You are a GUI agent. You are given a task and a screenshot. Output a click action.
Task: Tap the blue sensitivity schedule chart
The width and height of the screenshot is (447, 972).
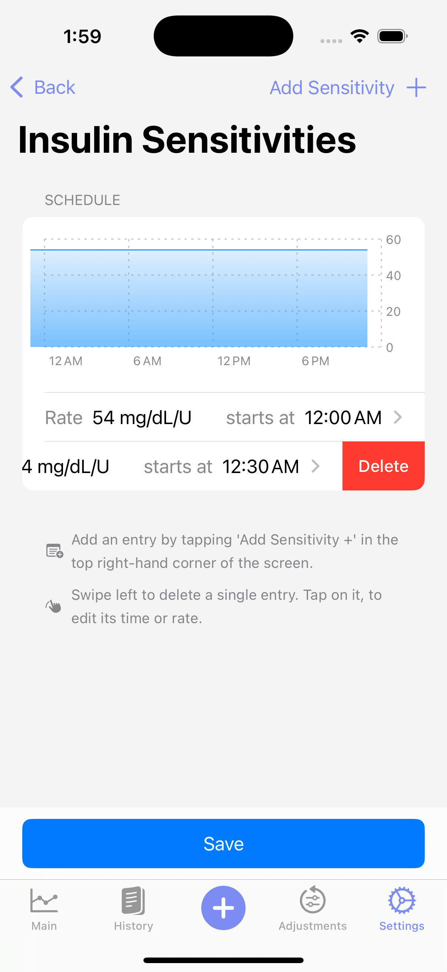coord(199,298)
